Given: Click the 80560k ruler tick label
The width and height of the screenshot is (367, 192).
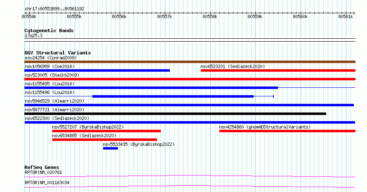Looking at the screenshot, I should [300, 16].
